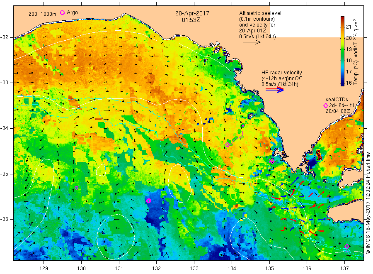Click the black altimetric velocity scale arrow

[x=252, y=42]
